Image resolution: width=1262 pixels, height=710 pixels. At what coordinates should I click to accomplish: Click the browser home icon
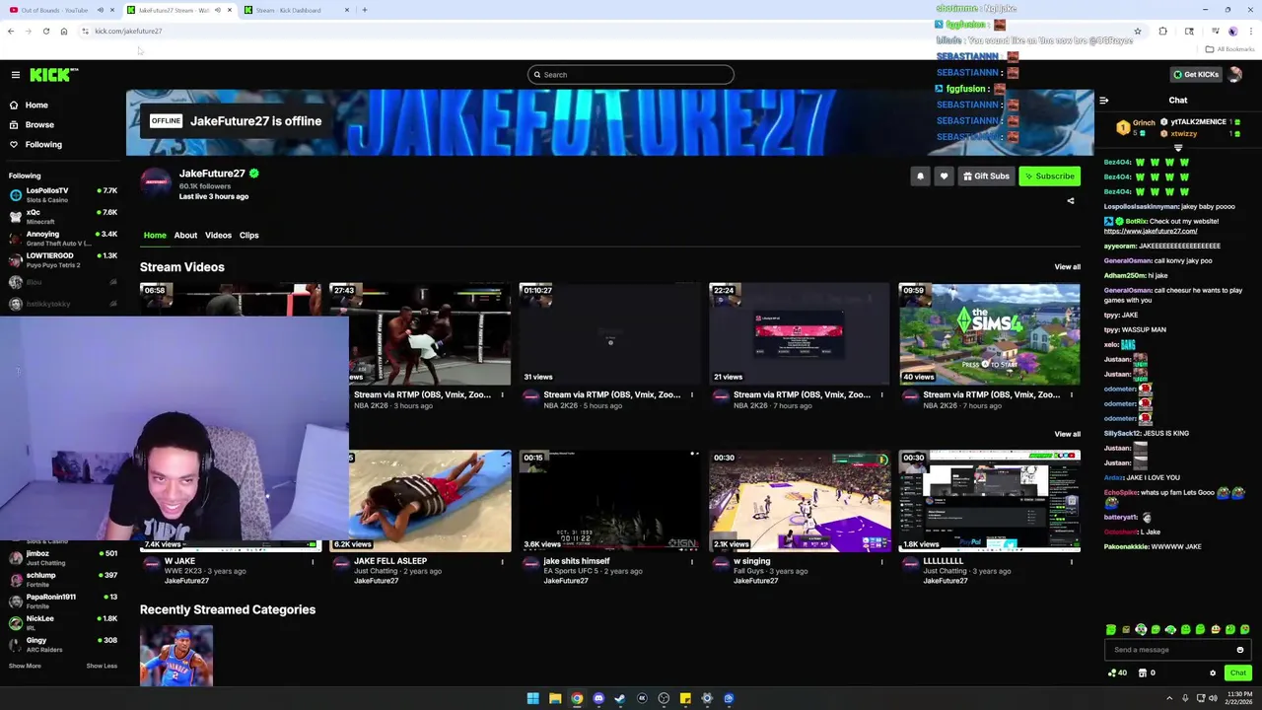tap(64, 32)
